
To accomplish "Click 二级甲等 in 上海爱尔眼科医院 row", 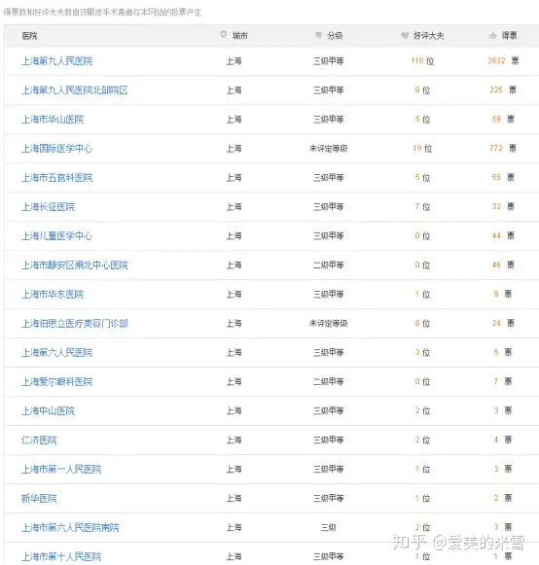I will coord(329,381).
